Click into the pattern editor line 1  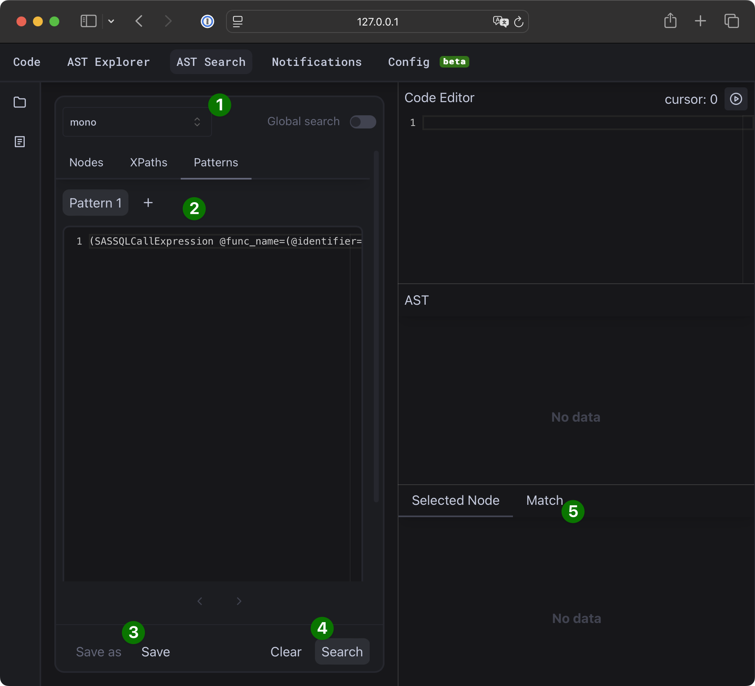(x=225, y=241)
